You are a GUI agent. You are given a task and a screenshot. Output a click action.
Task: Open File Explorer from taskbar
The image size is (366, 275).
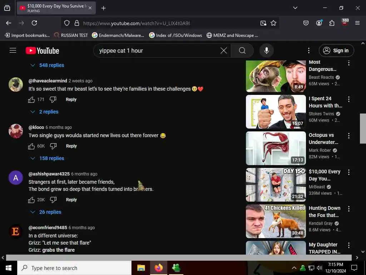(x=141, y=268)
